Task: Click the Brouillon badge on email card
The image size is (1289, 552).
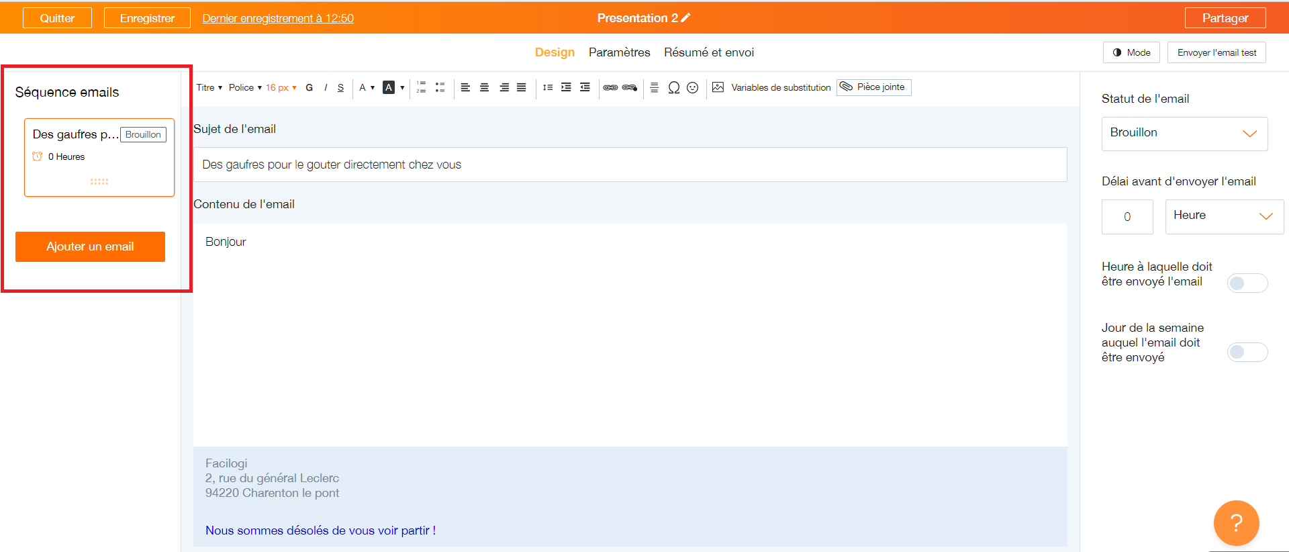Action: click(x=143, y=134)
